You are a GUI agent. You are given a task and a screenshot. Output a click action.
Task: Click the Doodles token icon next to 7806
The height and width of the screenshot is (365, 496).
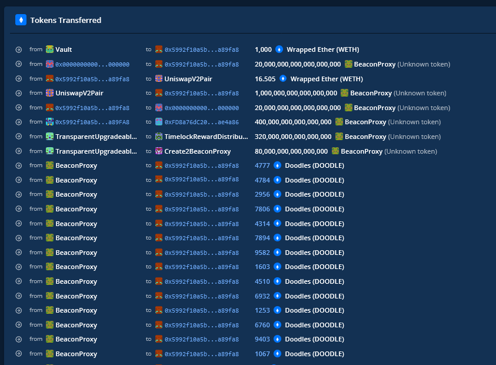277,209
